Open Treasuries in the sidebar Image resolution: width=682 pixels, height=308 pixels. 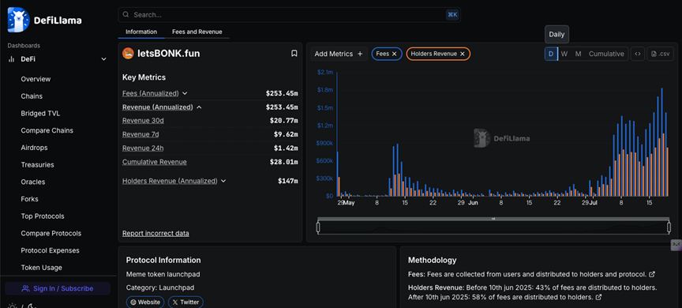37,165
